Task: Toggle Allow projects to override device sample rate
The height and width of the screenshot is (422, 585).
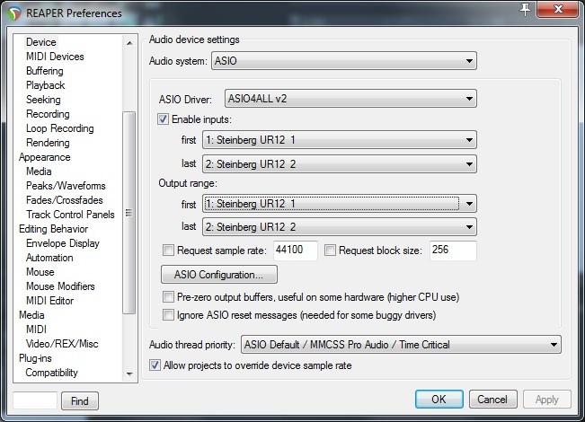Action: [x=155, y=365]
